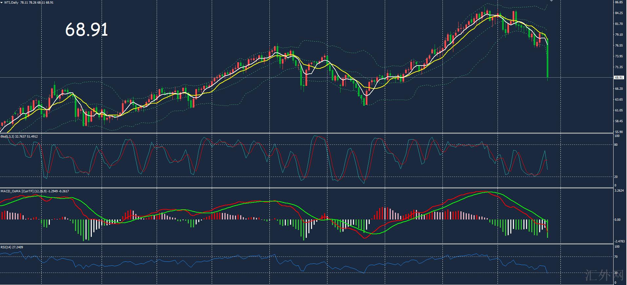Click the Stochastic 80 level label
The image size is (627, 285).
tap(616, 145)
